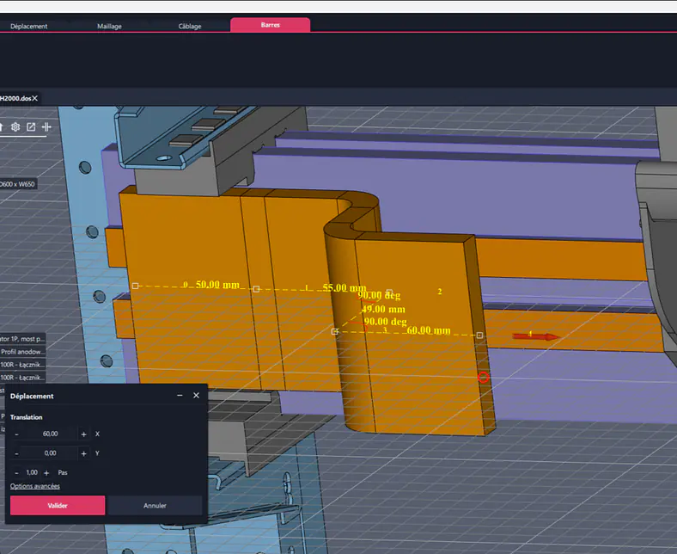Click the 'D600 x W650' dimension label
677x554 pixels.
pos(17,184)
